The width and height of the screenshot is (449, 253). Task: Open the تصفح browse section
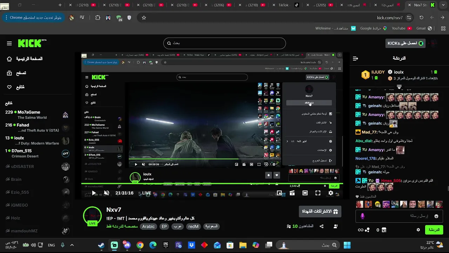pos(16,73)
